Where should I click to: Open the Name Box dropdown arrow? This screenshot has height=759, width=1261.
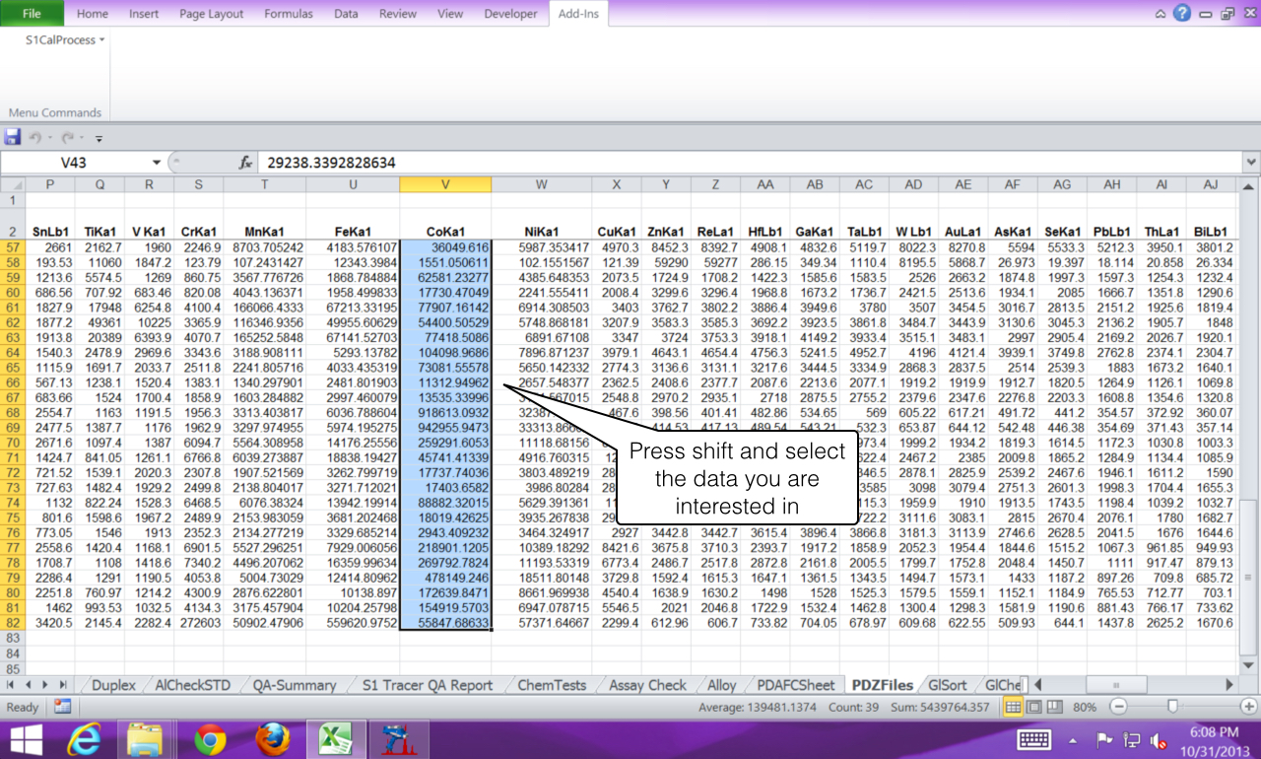tap(156, 163)
